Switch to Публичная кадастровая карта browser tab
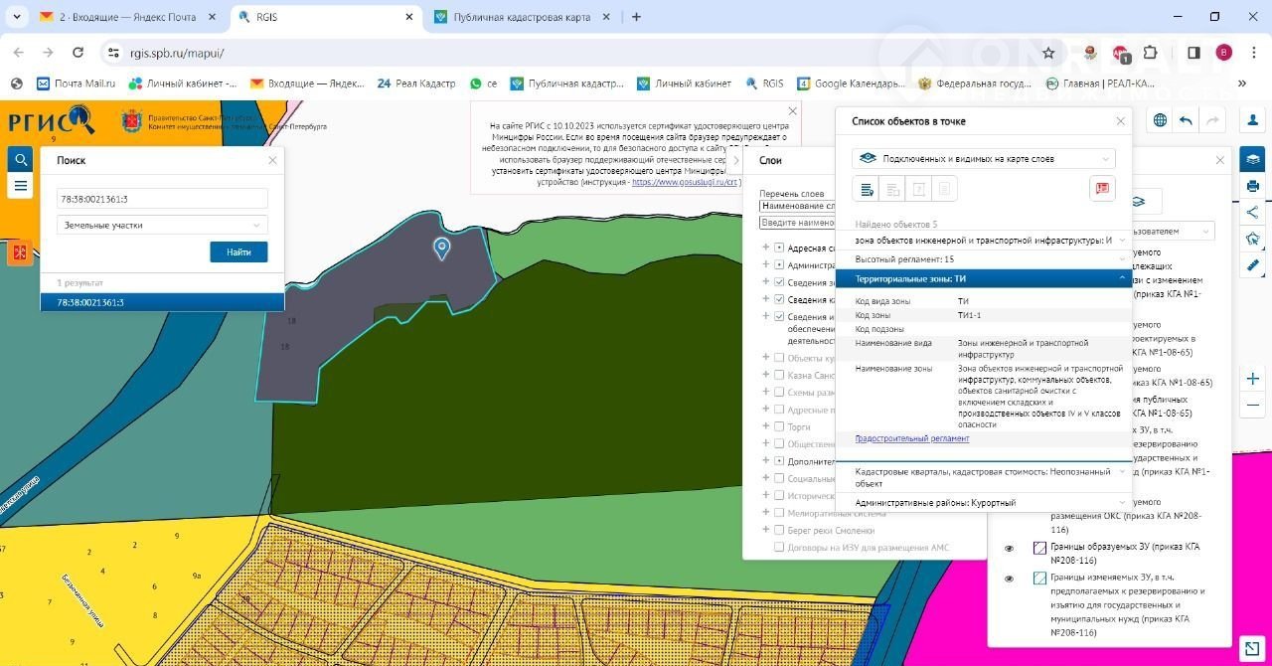The height and width of the screenshot is (666, 1272). pos(522,17)
